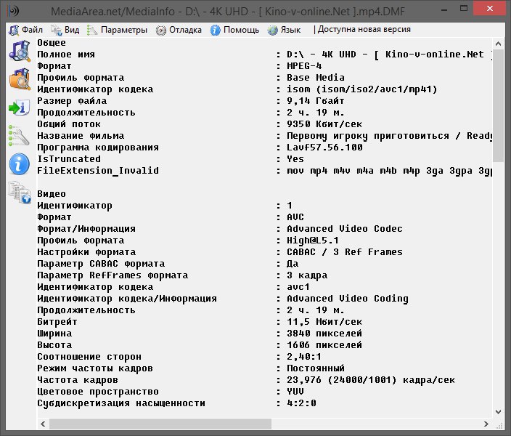511x436 pixels.
Task: Click the CABAC / 3 Ref Frames value
Action: [345, 252]
